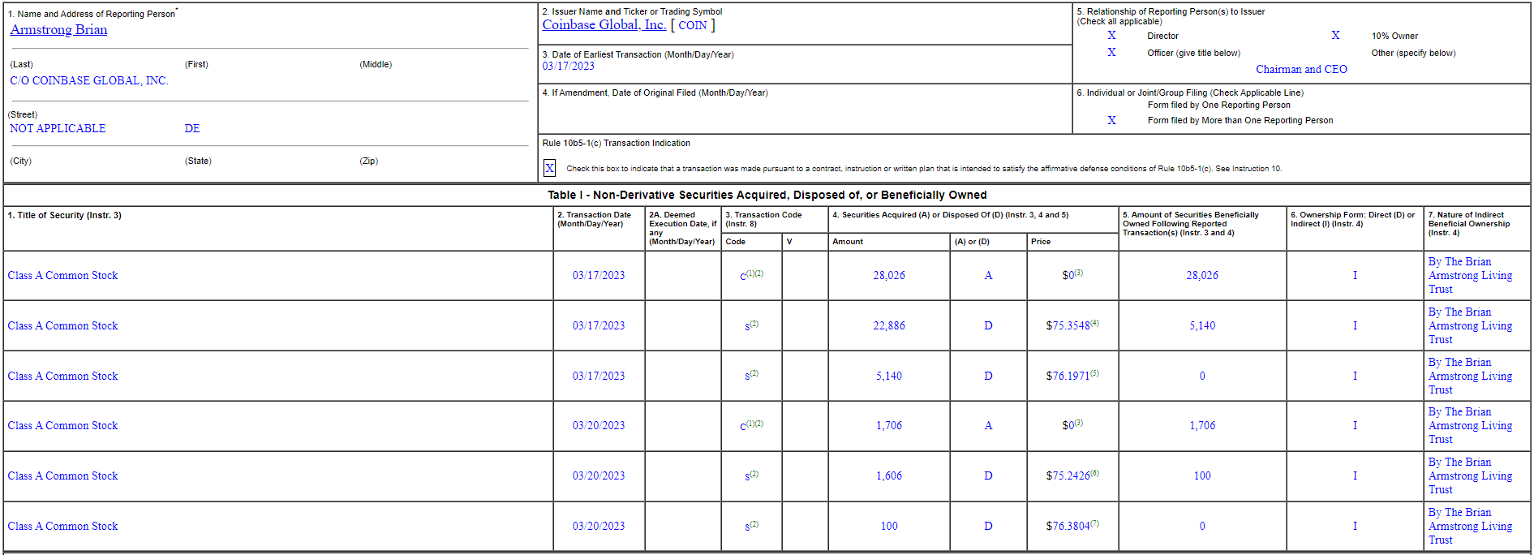The height and width of the screenshot is (555, 1534).
Task: Click the $75.3548 price cell
Action: click(x=1072, y=325)
